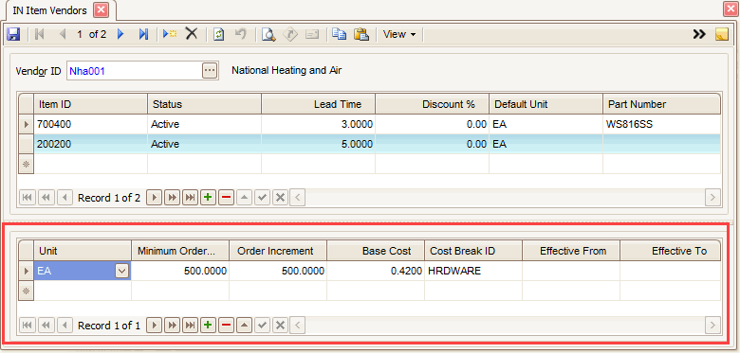Sort by Discount % column header

(x=432, y=104)
